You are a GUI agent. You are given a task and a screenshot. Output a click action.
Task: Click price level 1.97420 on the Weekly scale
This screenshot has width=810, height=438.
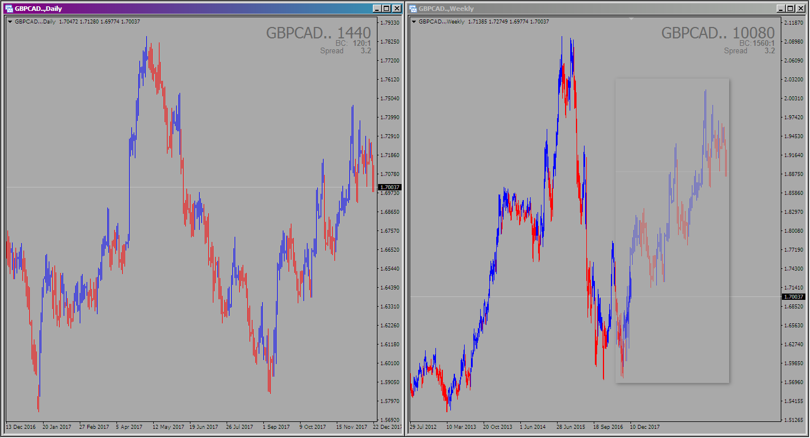coord(794,118)
